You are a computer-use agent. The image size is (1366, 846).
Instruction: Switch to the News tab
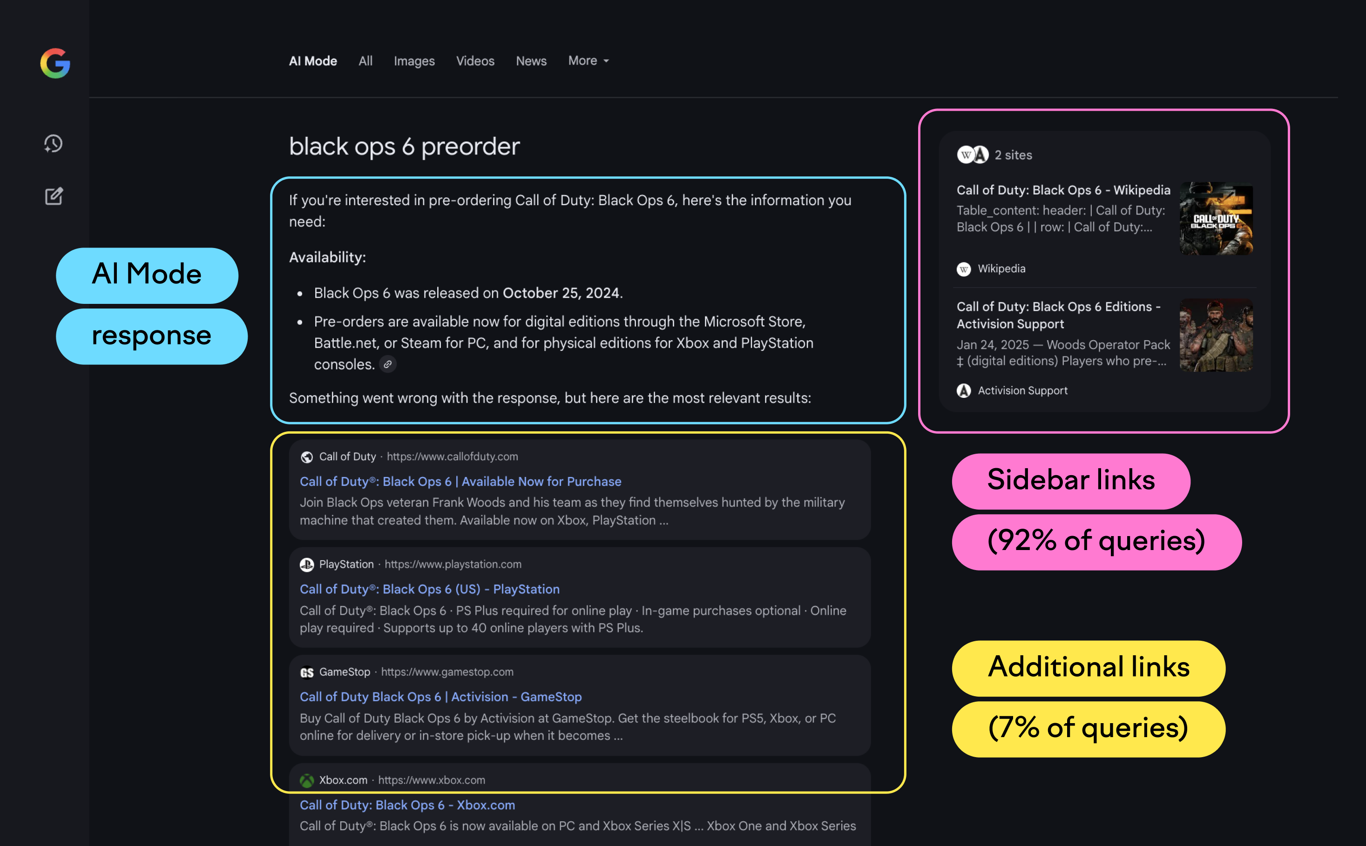point(531,60)
